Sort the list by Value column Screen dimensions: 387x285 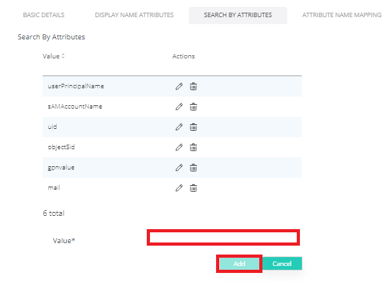pos(62,56)
